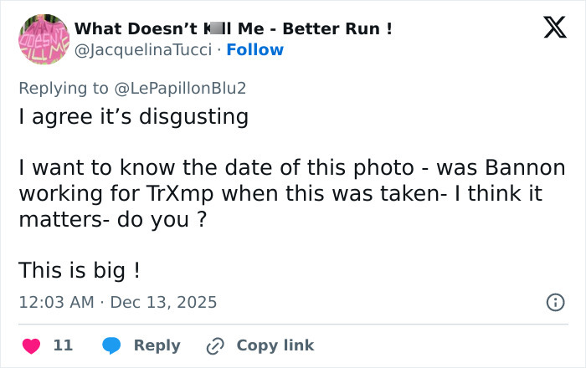Open the 12:03 AM time link
The width and height of the screenshot is (586, 368).
tap(56, 302)
